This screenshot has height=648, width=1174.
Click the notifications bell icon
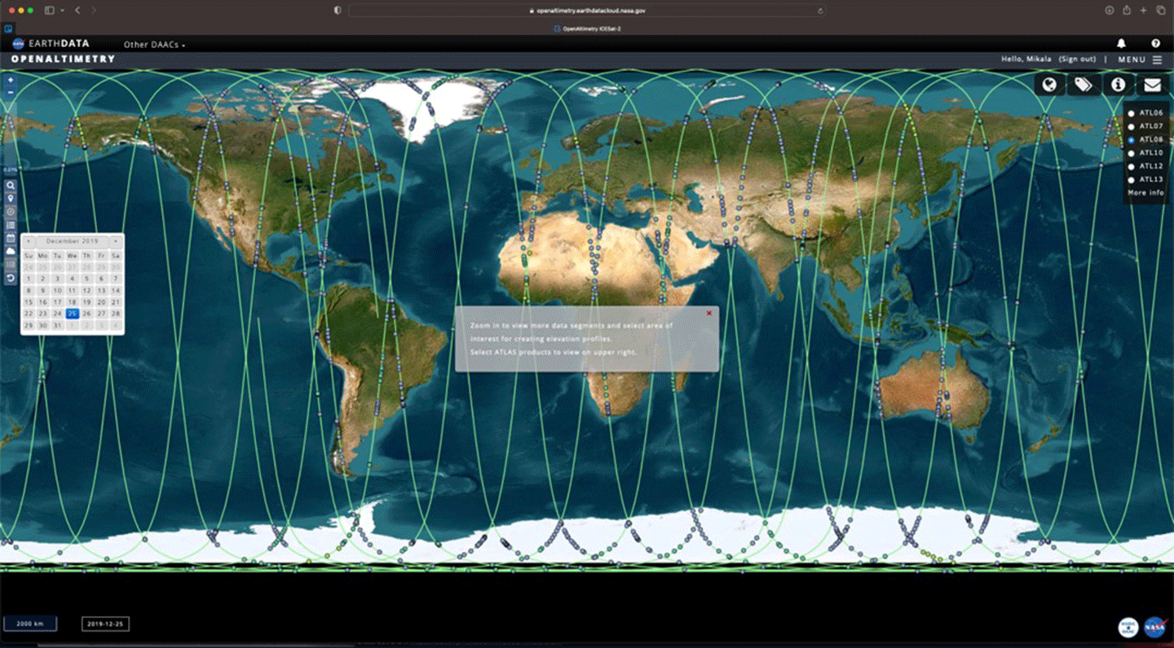tap(1121, 43)
